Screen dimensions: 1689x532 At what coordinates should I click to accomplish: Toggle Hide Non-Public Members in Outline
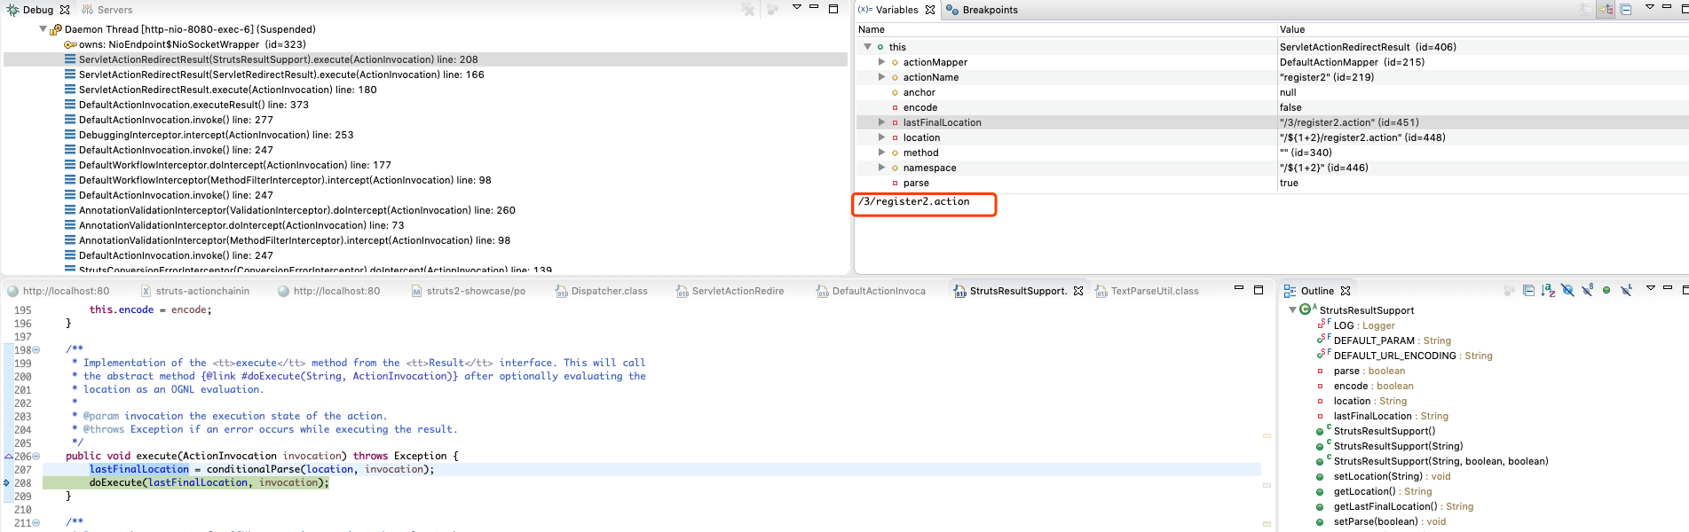(1606, 291)
